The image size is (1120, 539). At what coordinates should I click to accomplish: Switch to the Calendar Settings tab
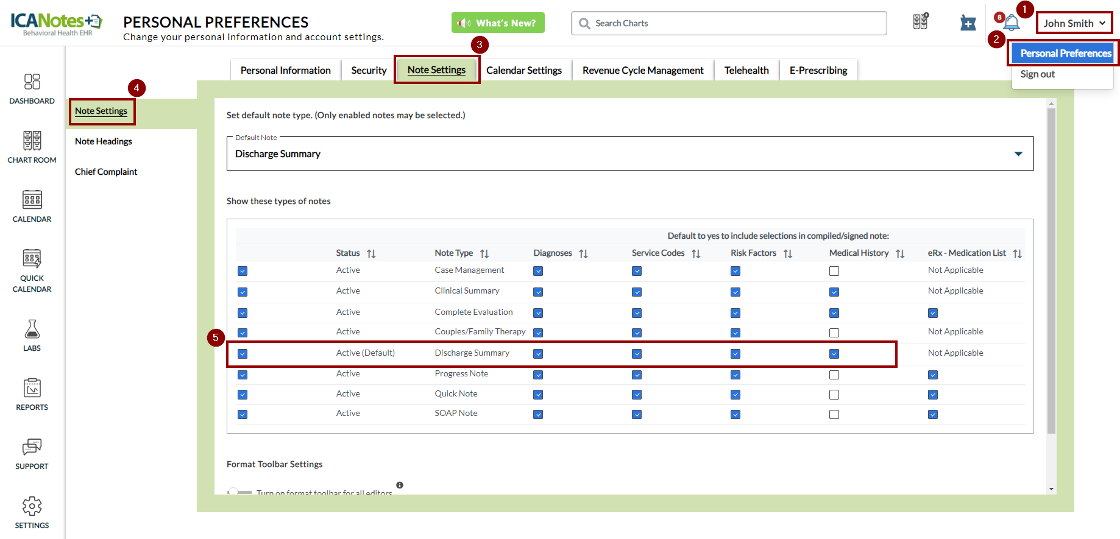[523, 70]
